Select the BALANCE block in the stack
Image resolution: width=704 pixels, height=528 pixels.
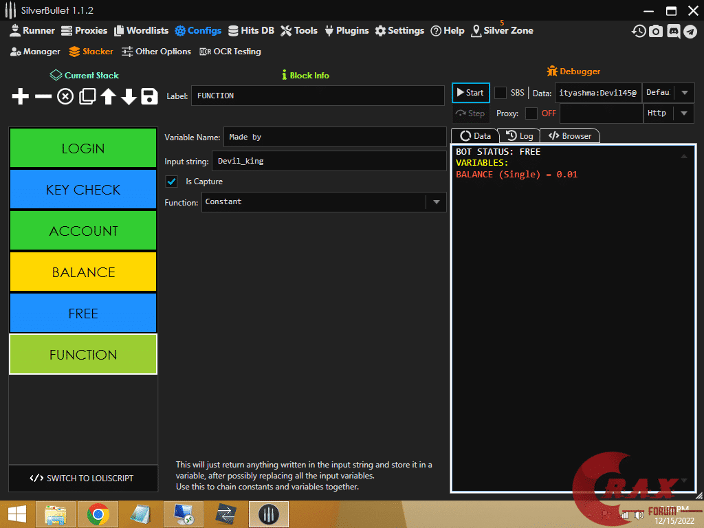[82, 272]
